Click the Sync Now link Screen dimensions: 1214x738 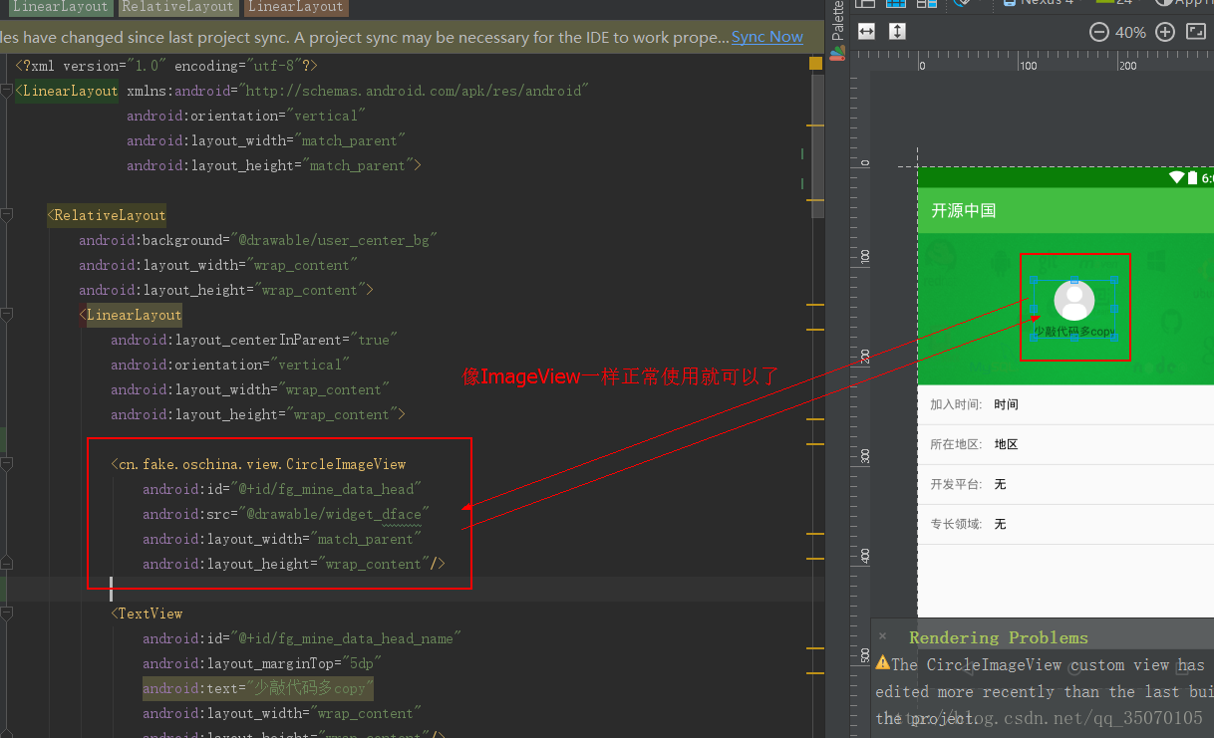click(x=766, y=37)
